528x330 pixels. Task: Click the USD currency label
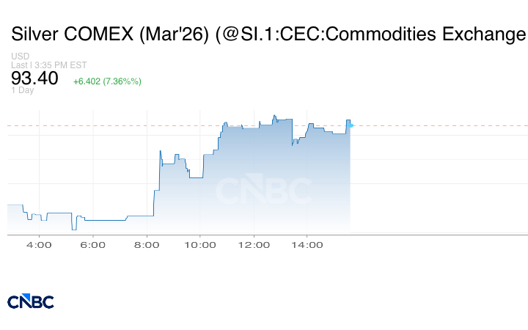pos(21,56)
